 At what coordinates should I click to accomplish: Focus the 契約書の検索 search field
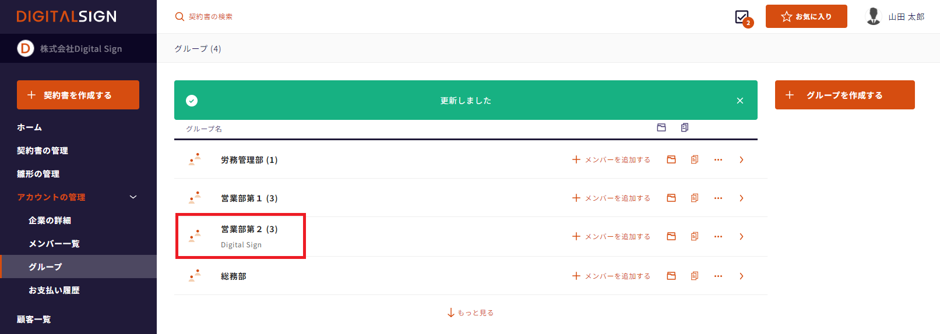[233, 17]
